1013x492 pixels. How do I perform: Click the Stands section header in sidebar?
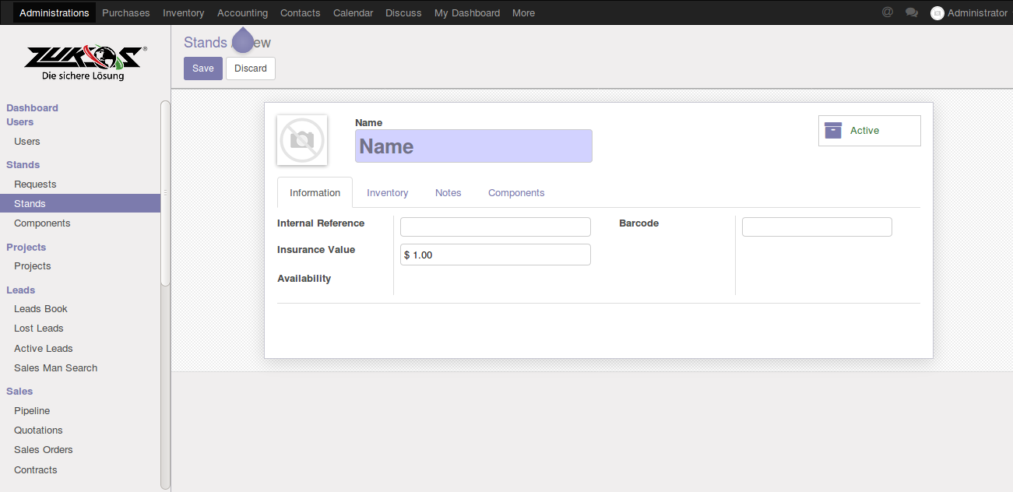coord(23,165)
